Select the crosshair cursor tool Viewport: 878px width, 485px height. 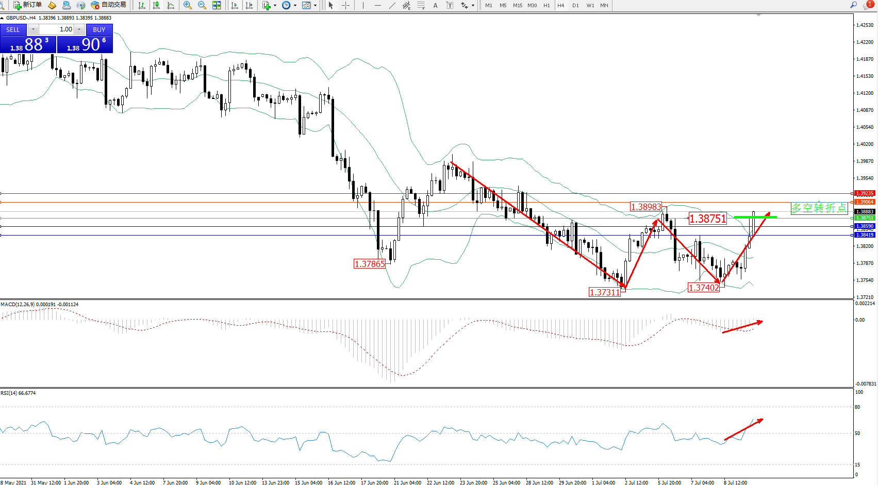pyautogui.click(x=345, y=5)
